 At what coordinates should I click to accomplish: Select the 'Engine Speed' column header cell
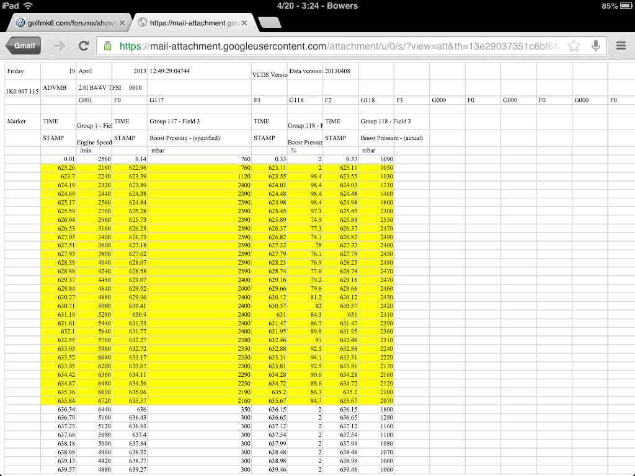[x=94, y=142]
